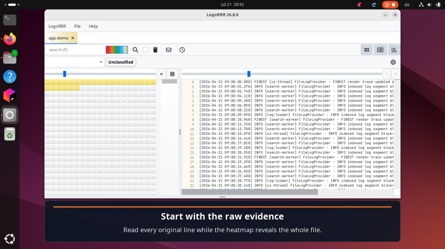The height and width of the screenshot is (249, 445).
Task: Click log line 14 timestamped 09:00:19.180
Action: point(296,148)
